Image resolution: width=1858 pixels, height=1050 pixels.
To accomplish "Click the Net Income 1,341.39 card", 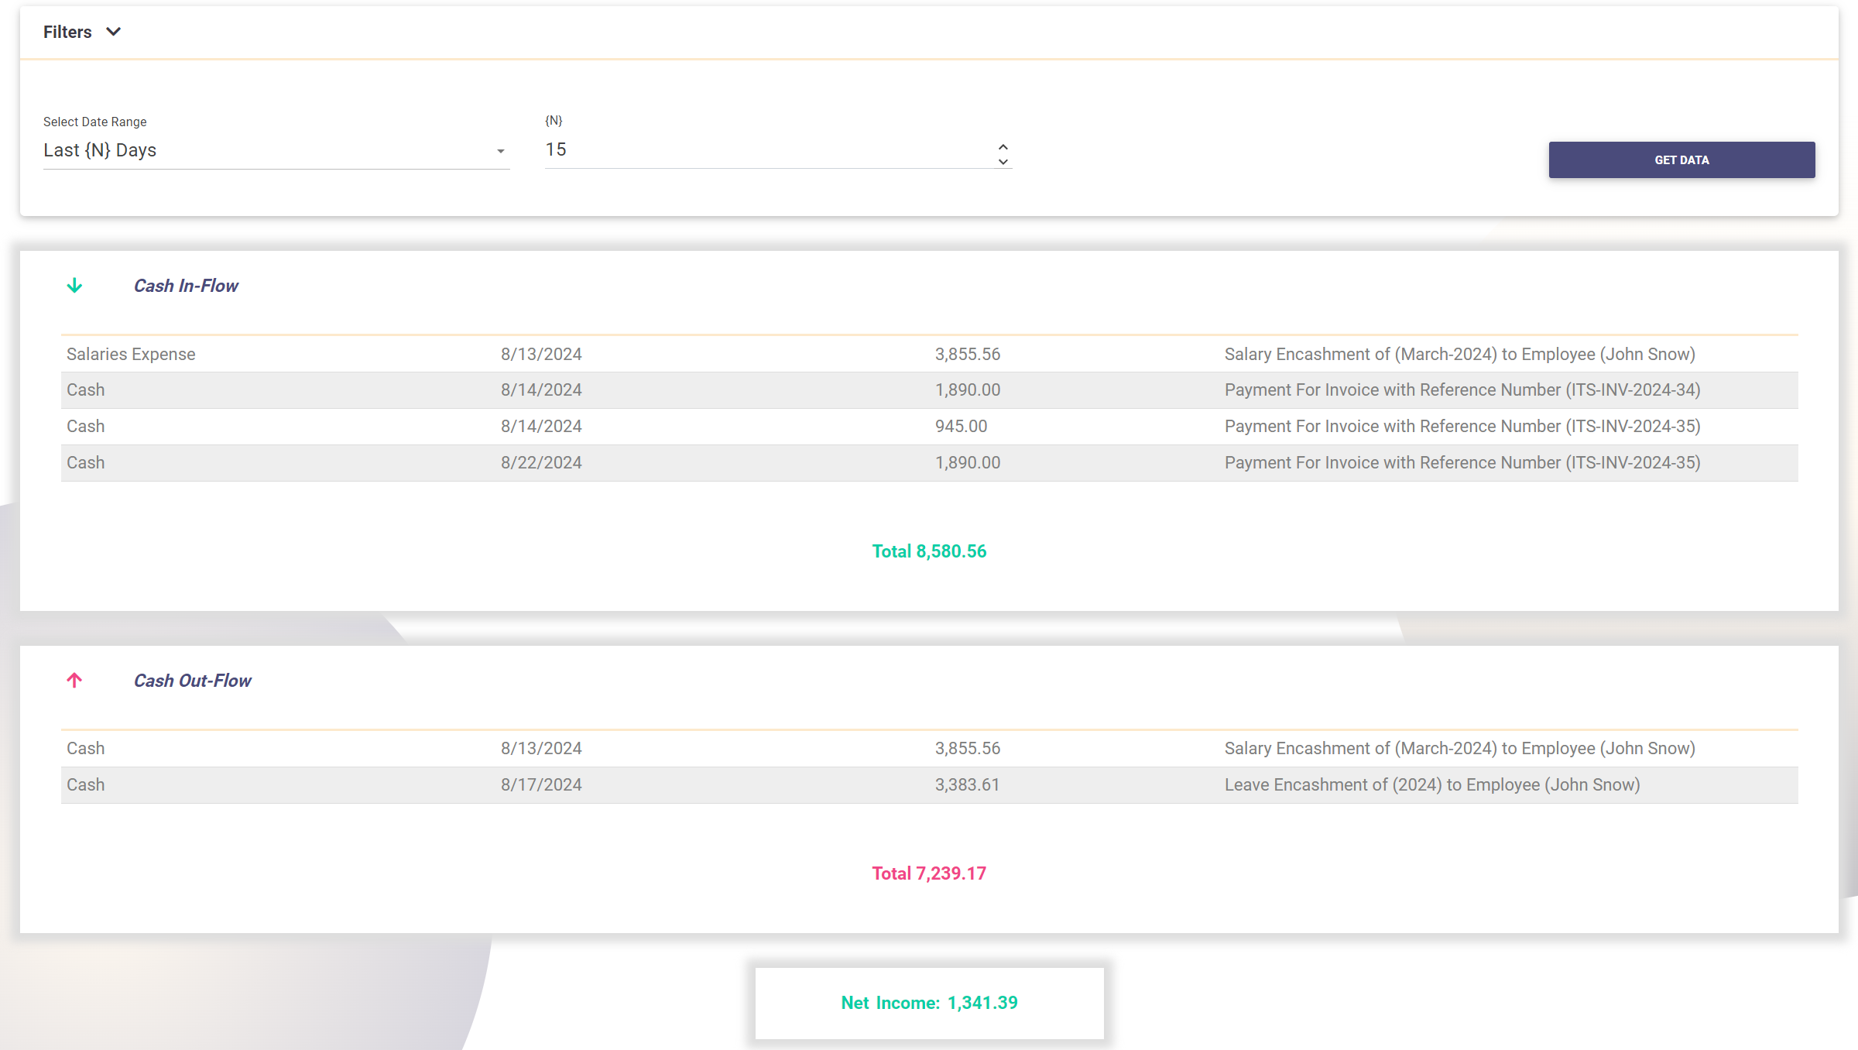I will pyautogui.click(x=929, y=1003).
